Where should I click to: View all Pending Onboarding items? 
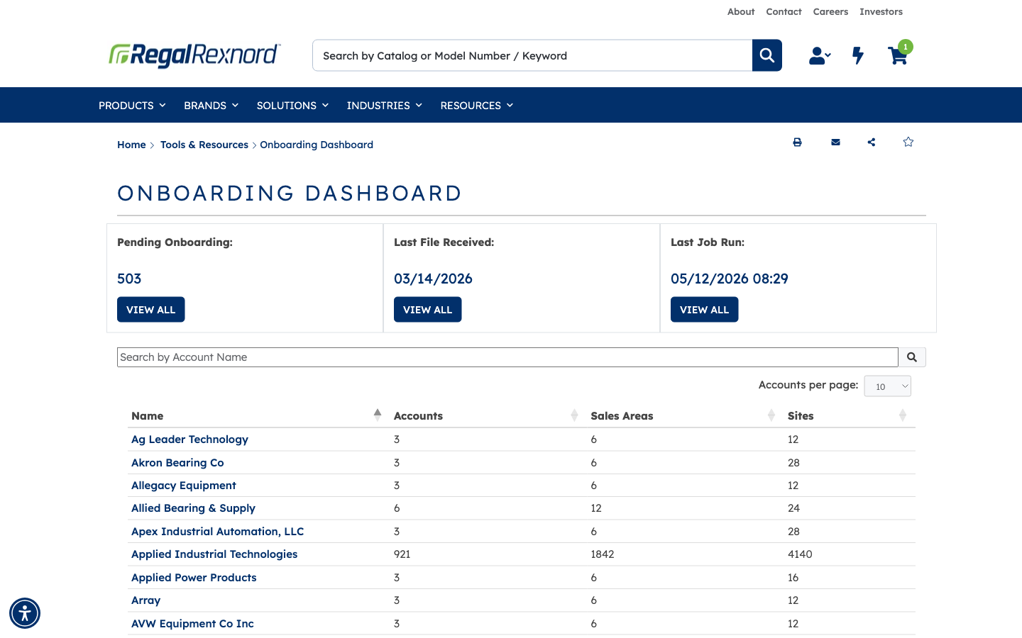click(x=151, y=310)
